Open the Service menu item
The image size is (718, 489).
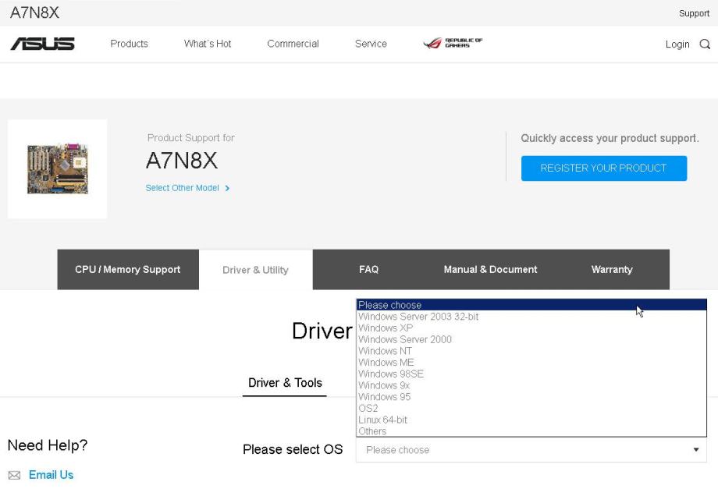pyautogui.click(x=371, y=44)
